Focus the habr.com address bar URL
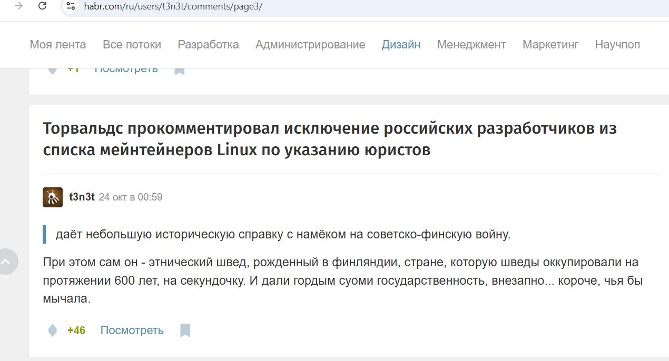 click(173, 6)
